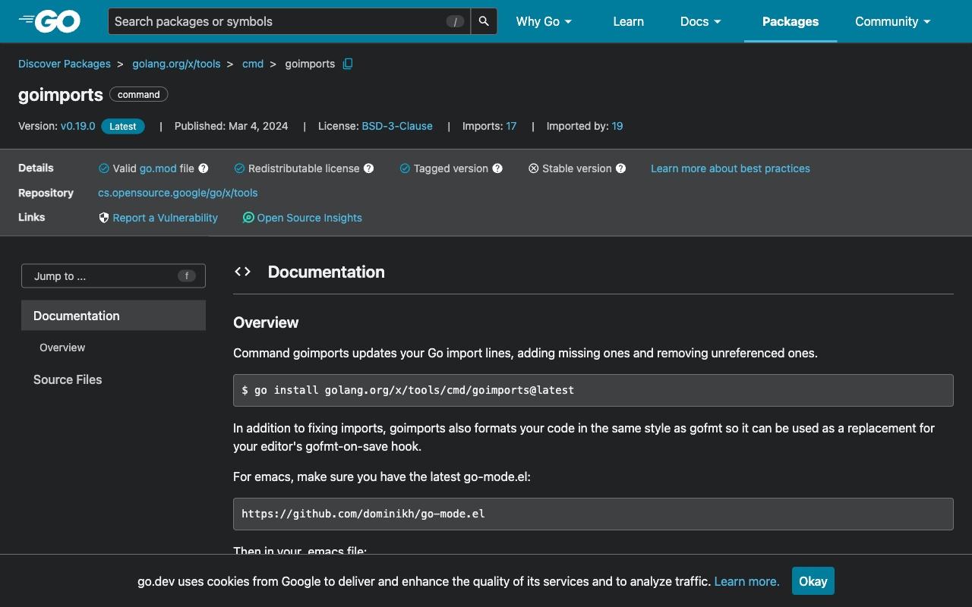Image resolution: width=972 pixels, height=607 pixels.
Task: Open the Report a Vulnerability link
Action: (x=166, y=218)
